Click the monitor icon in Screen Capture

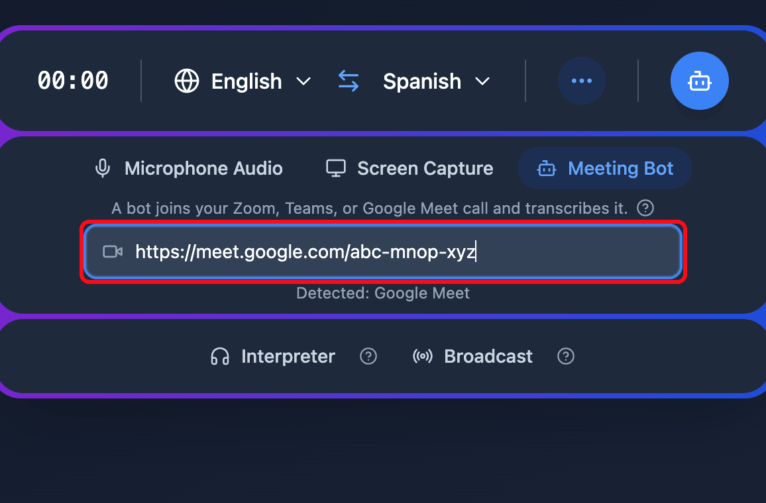coord(335,168)
